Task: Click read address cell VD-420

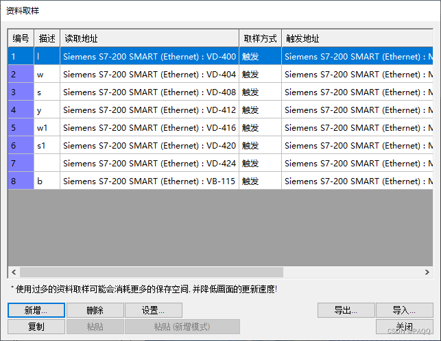Action: pos(150,145)
